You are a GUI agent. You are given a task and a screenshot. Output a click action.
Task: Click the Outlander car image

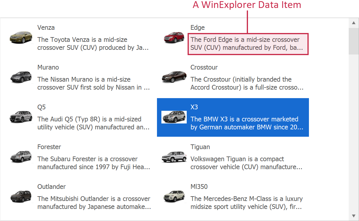point(21,197)
